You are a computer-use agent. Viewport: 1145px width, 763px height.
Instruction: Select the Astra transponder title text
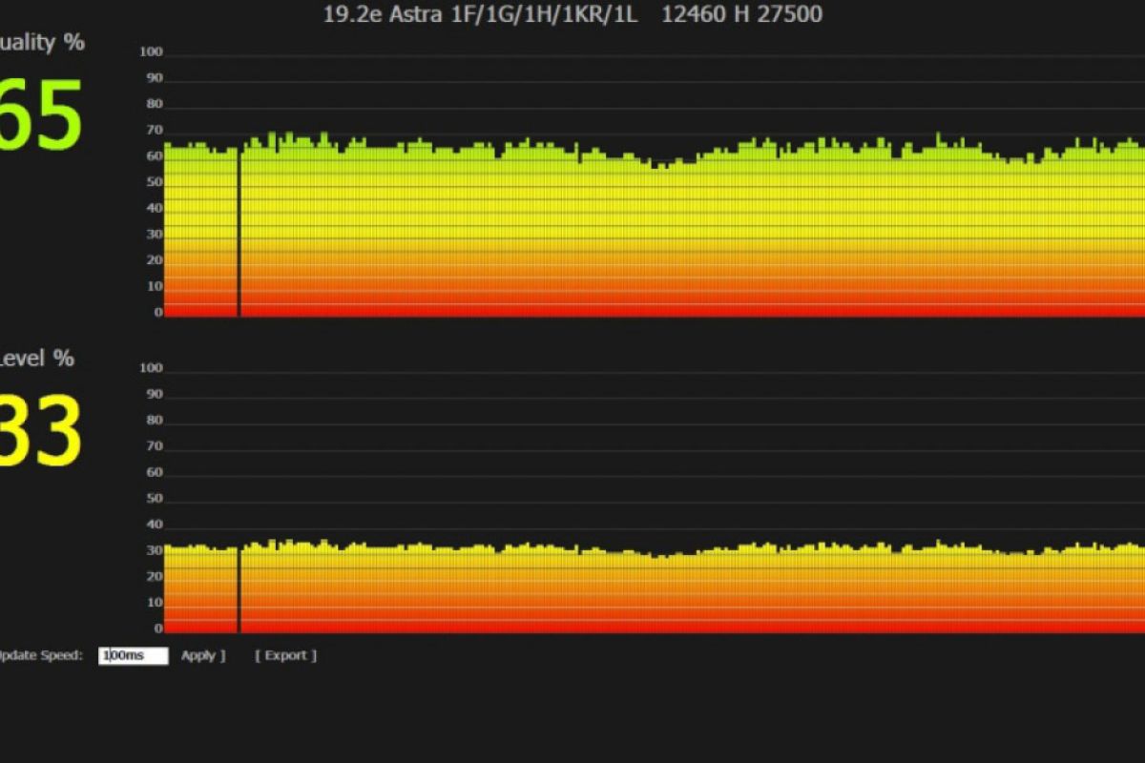point(572,14)
